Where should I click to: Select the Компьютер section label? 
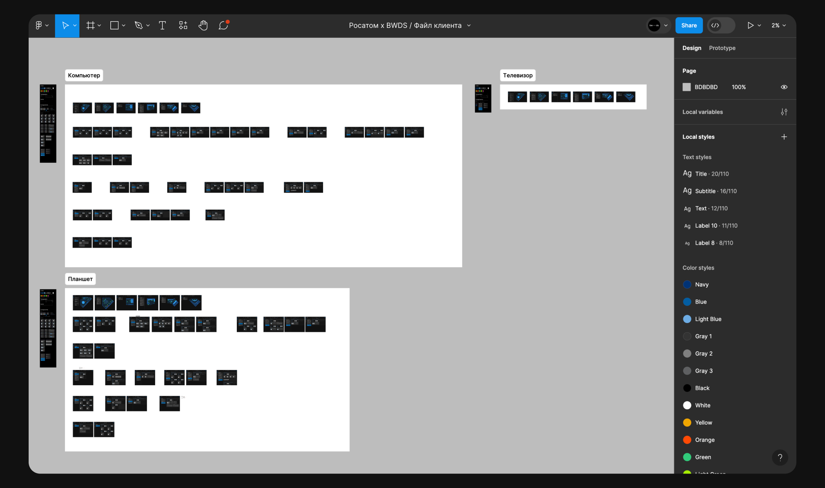84,75
